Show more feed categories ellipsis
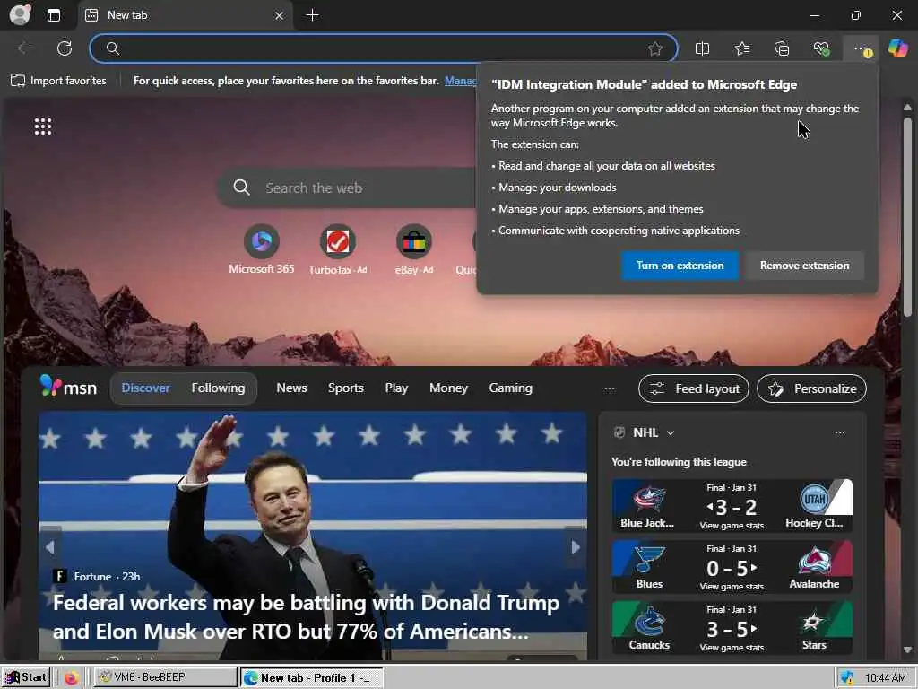Viewport: 918px width, 689px height. pyautogui.click(x=610, y=388)
